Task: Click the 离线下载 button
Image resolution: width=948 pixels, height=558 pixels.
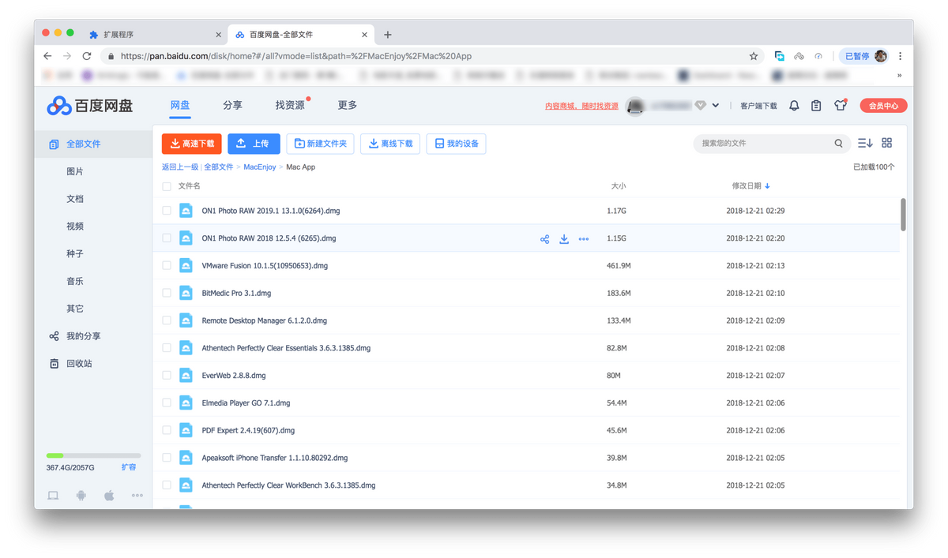Action: pyautogui.click(x=390, y=144)
